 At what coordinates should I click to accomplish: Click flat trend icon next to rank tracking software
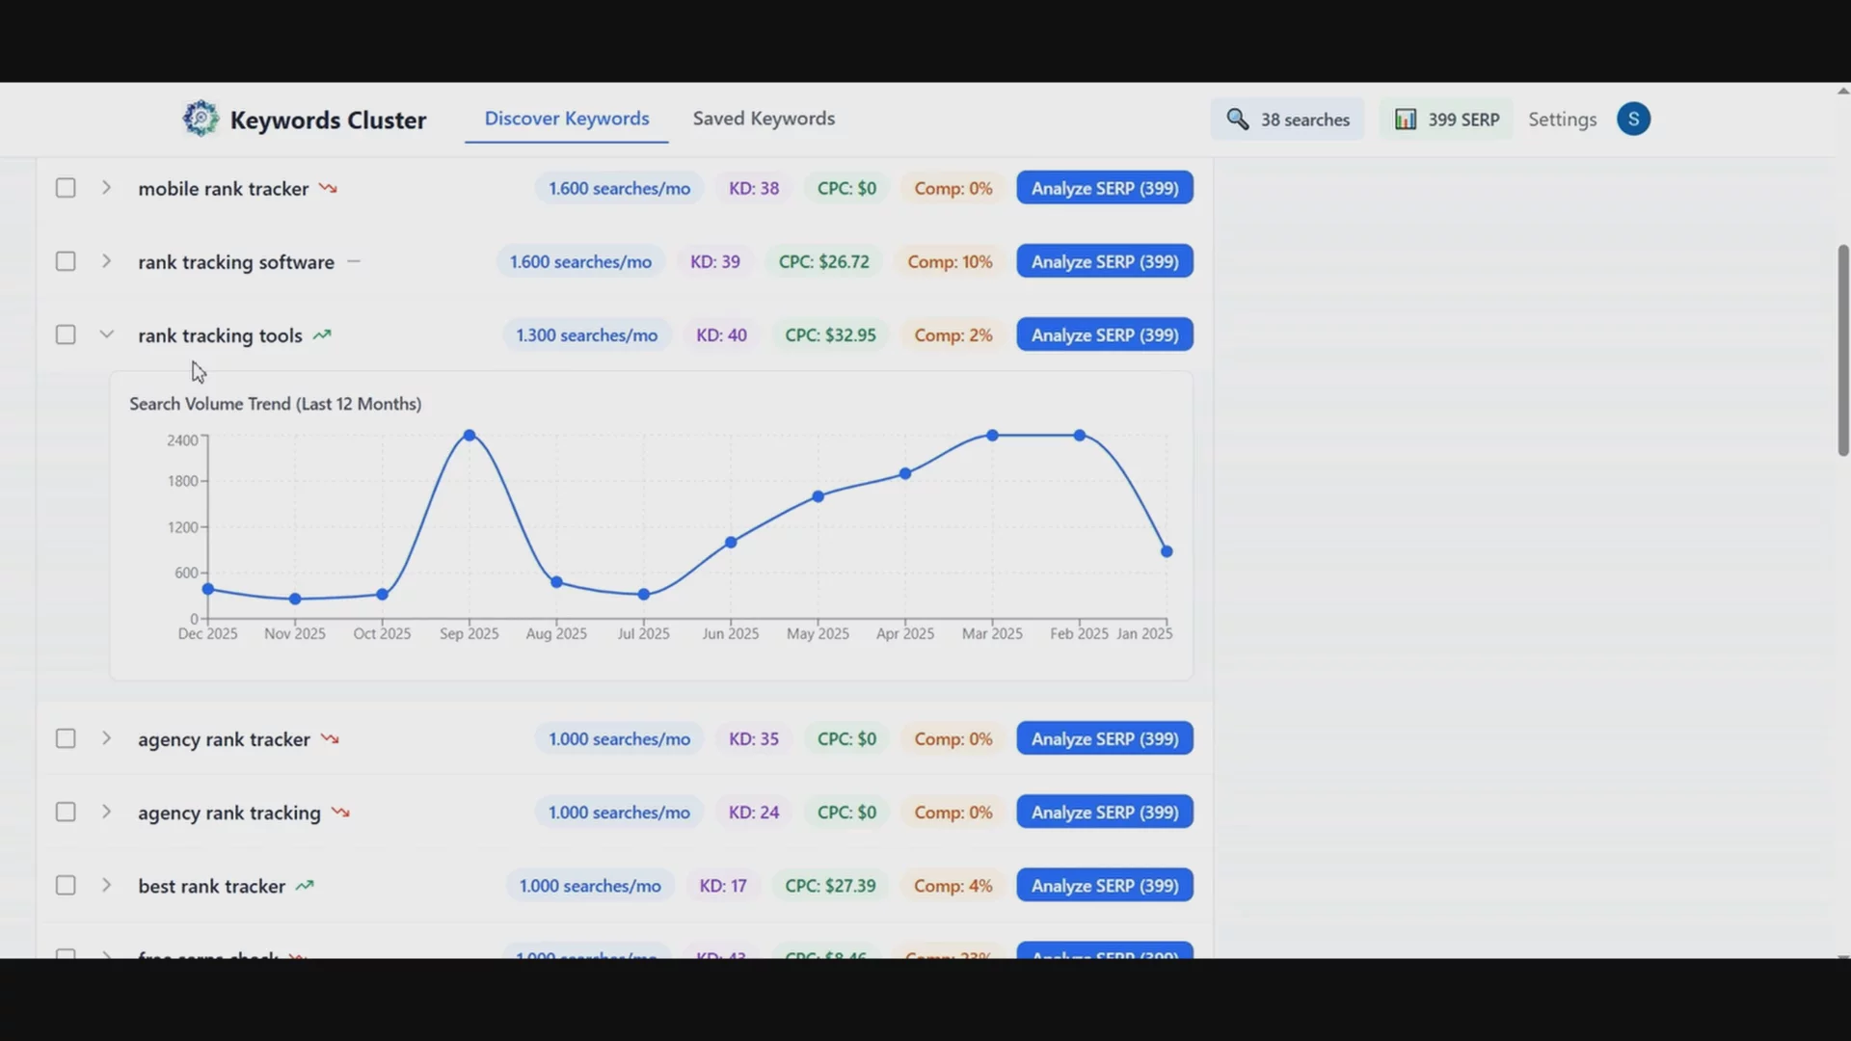click(354, 261)
